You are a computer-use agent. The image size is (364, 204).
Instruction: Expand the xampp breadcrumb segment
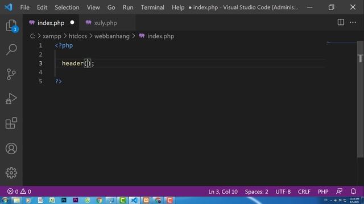[x=52, y=36]
